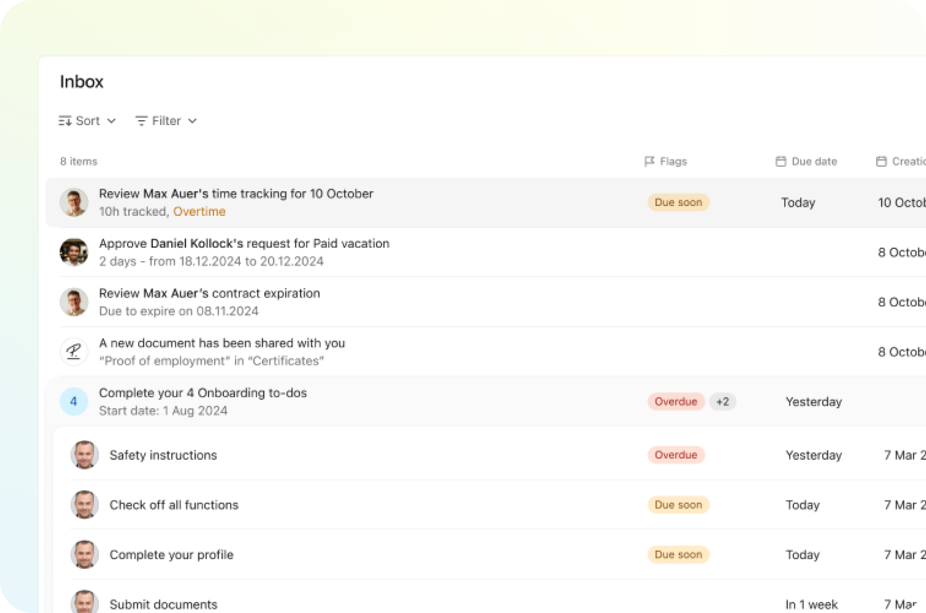Click the Flags column header
Viewport: 926px width, 613px height.
[x=666, y=161]
